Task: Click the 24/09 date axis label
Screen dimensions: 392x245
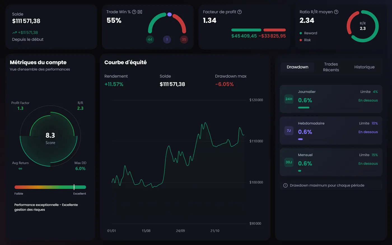Action: coord(180,231)
